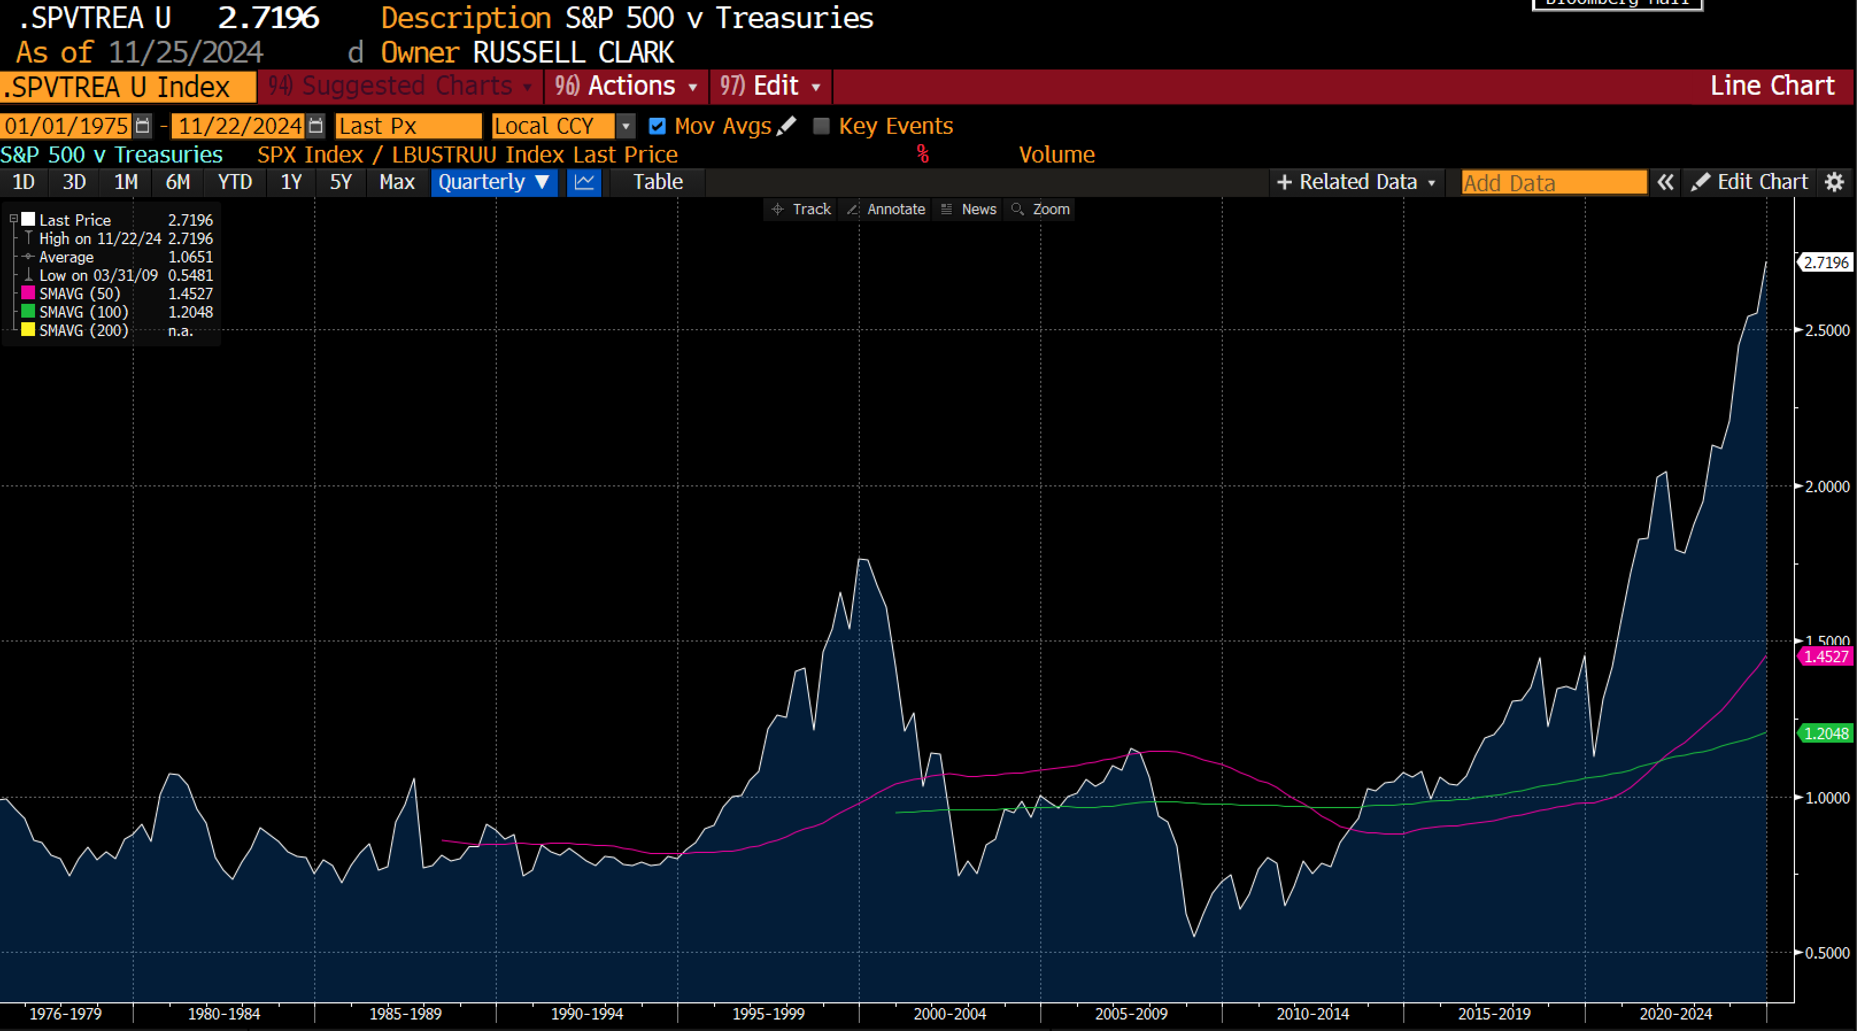
Task: Click the Volume label
Action: point(1057,155)
